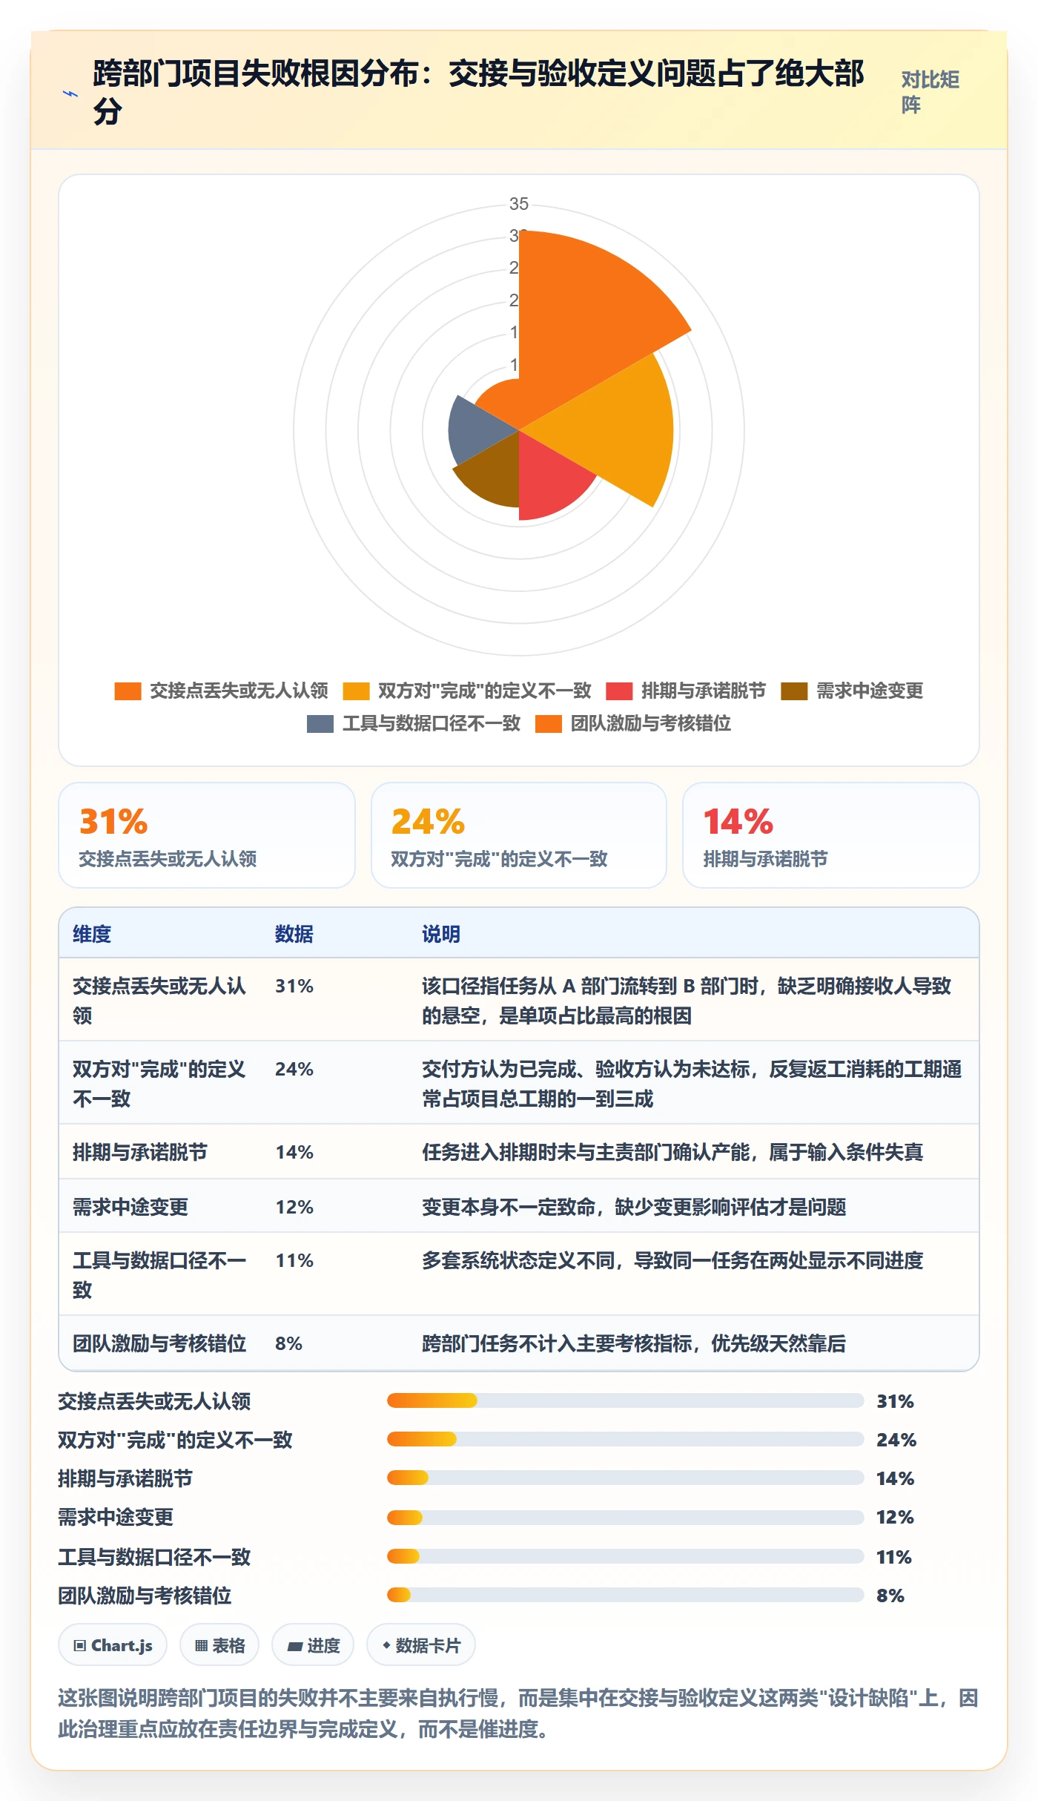The image size is (1038, 1801).
Task: Open the 31% 交接点丢失或无人认领 stat card
Action: click(x=207, y=835)
